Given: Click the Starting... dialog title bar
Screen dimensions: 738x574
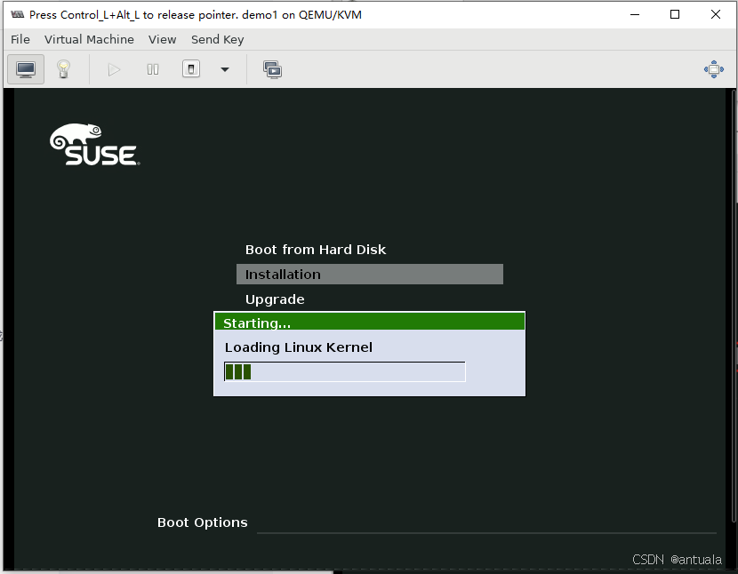Looking at the screenshot, I should click(x=370, y=322).
